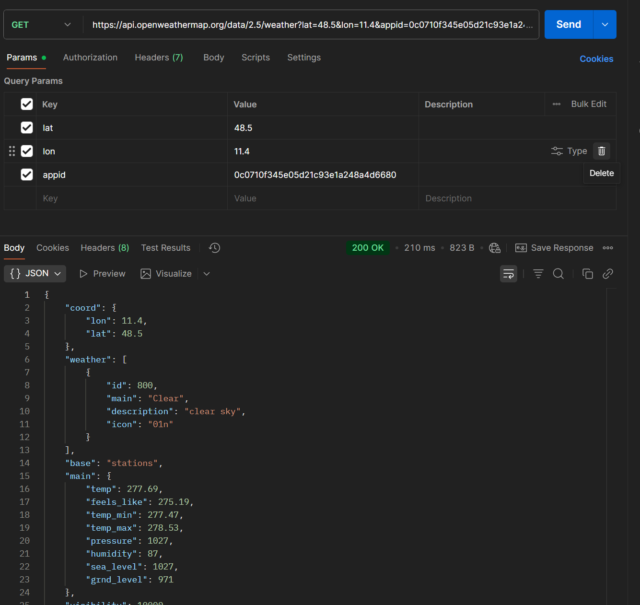This screenshot has width=640, height=605.
Task: Open the Cookies link
Action: coord(596,59)
